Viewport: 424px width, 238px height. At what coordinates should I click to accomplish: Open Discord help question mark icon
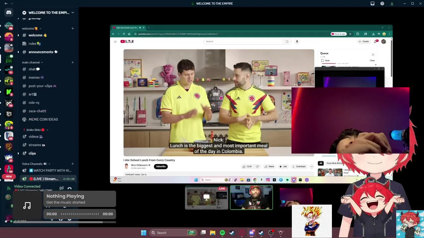pos(382,3)
